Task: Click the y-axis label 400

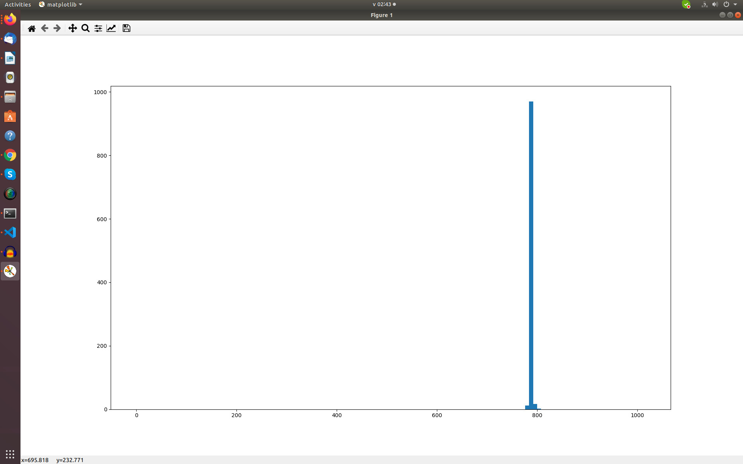Action: [x=102, y=282]
